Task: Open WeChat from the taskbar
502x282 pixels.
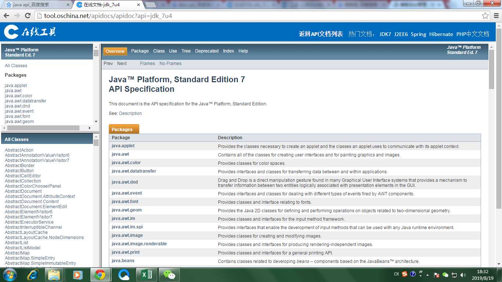Action: pos(169,275)
